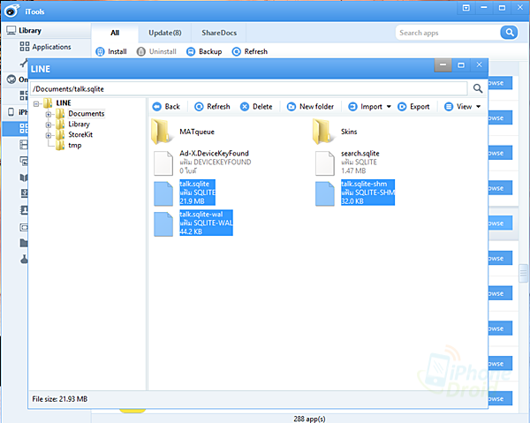Screen dimensions: 530x423
Task: Expand the Library tree node in LINE
Action: [49, 125]
